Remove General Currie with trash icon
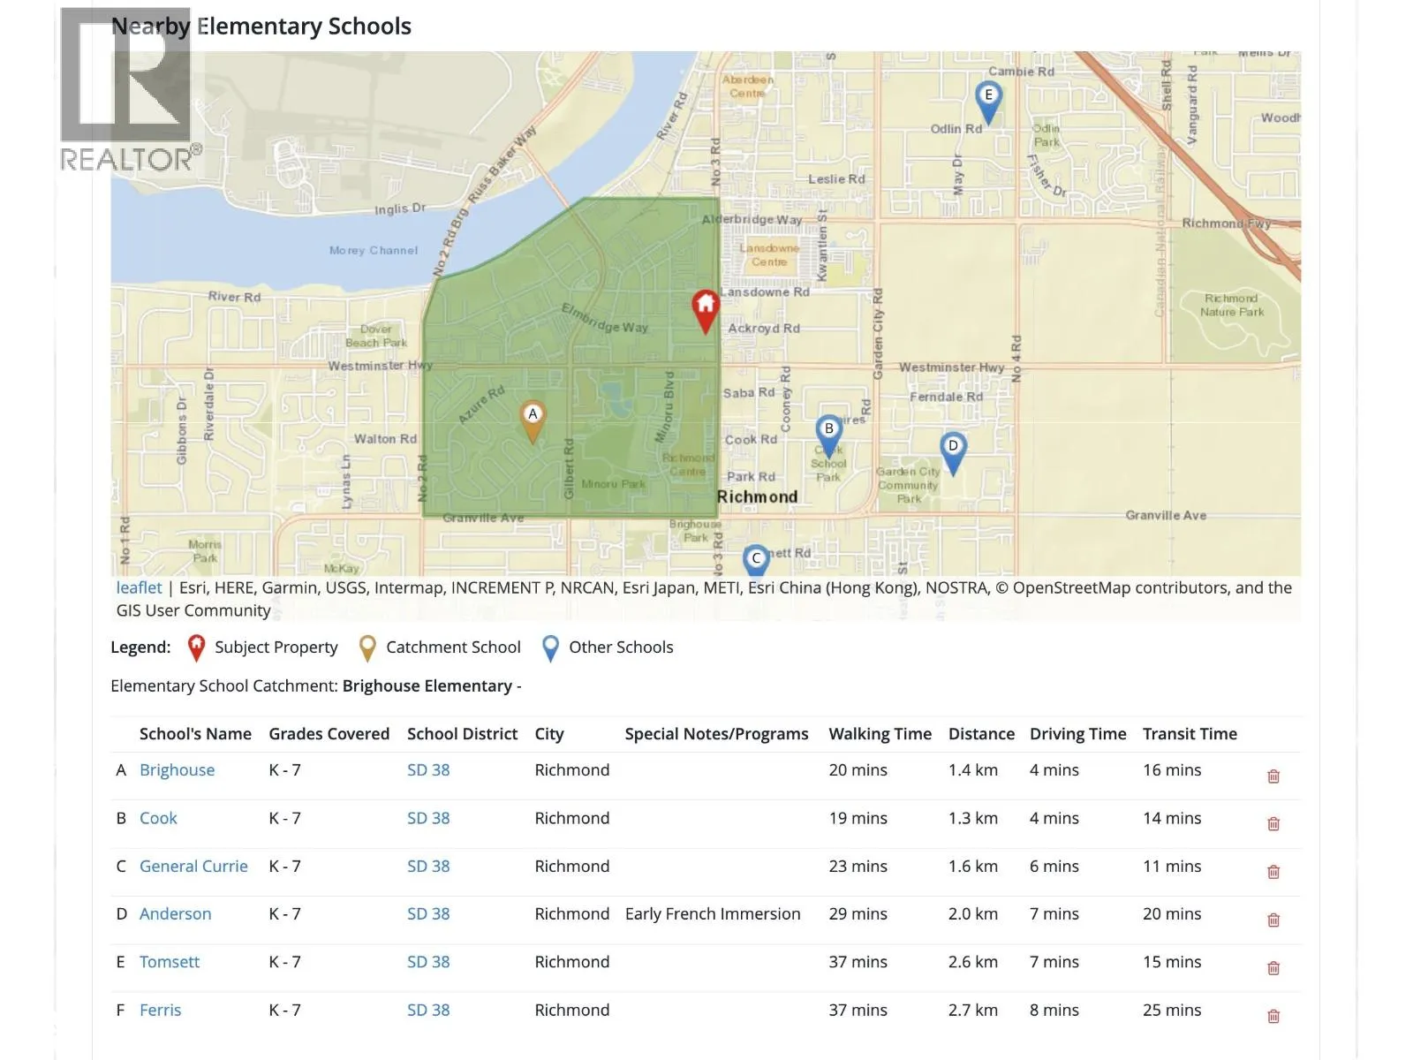 (x=1273, y=872)
